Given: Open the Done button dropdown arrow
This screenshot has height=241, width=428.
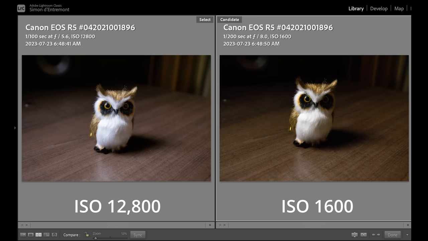Looking at the screenshot, I should [x=407, y=235].
